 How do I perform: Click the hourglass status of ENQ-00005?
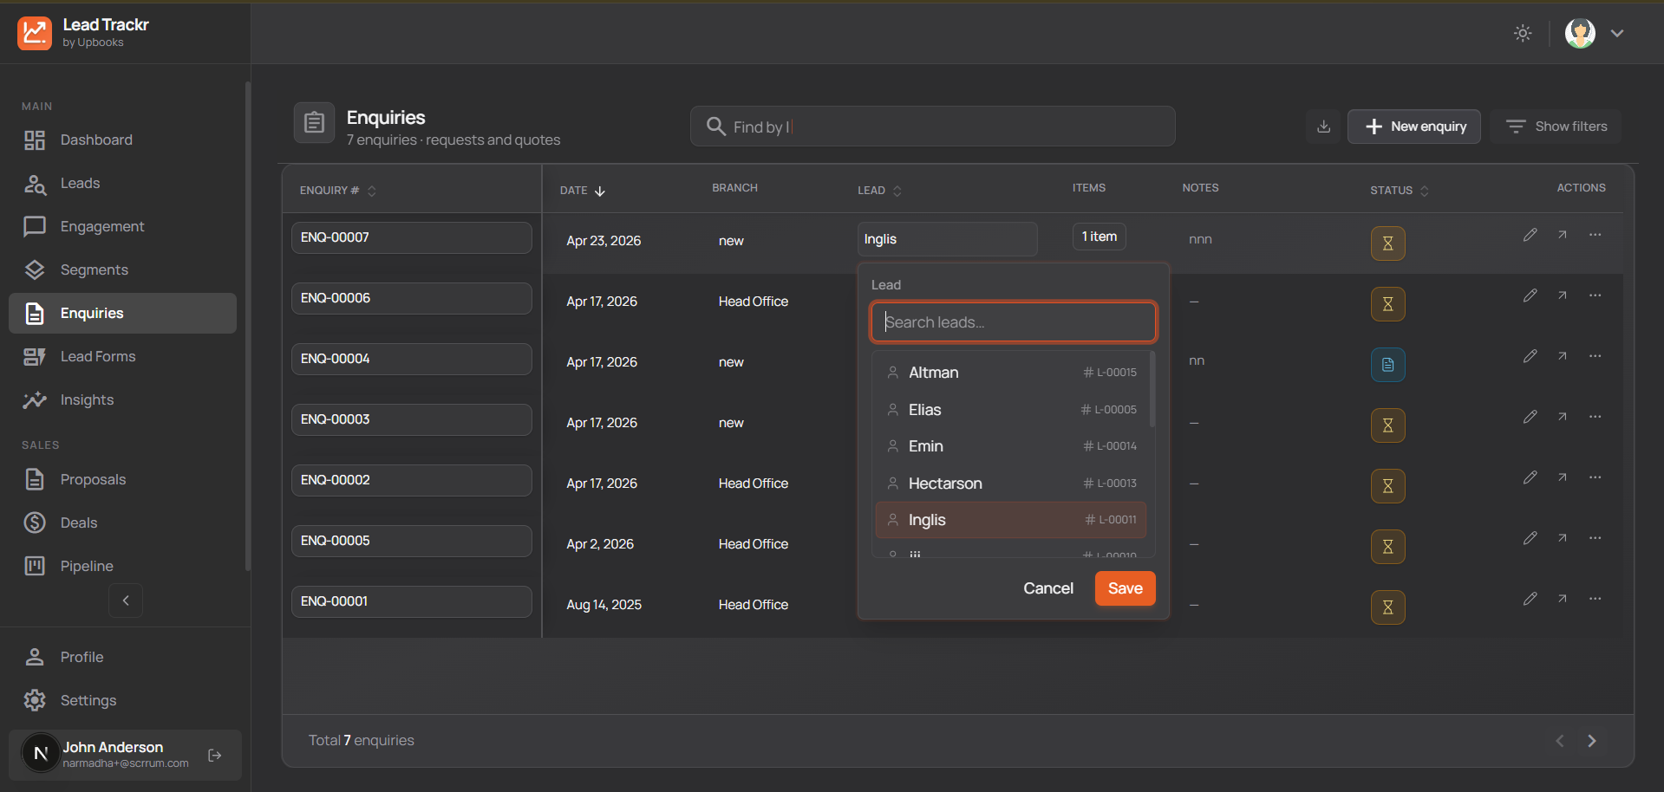(1387, 547)
